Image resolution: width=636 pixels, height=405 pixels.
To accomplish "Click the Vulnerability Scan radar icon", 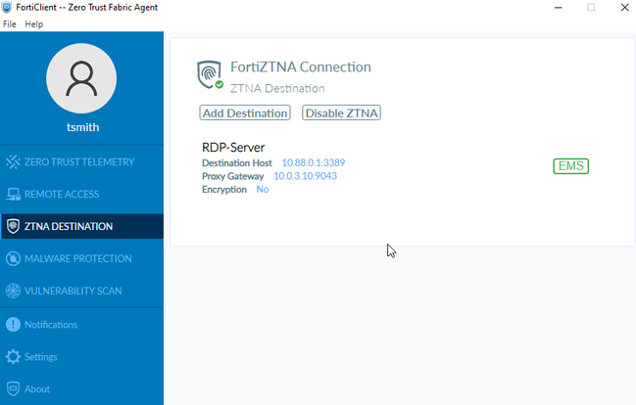I will point(13,291).
